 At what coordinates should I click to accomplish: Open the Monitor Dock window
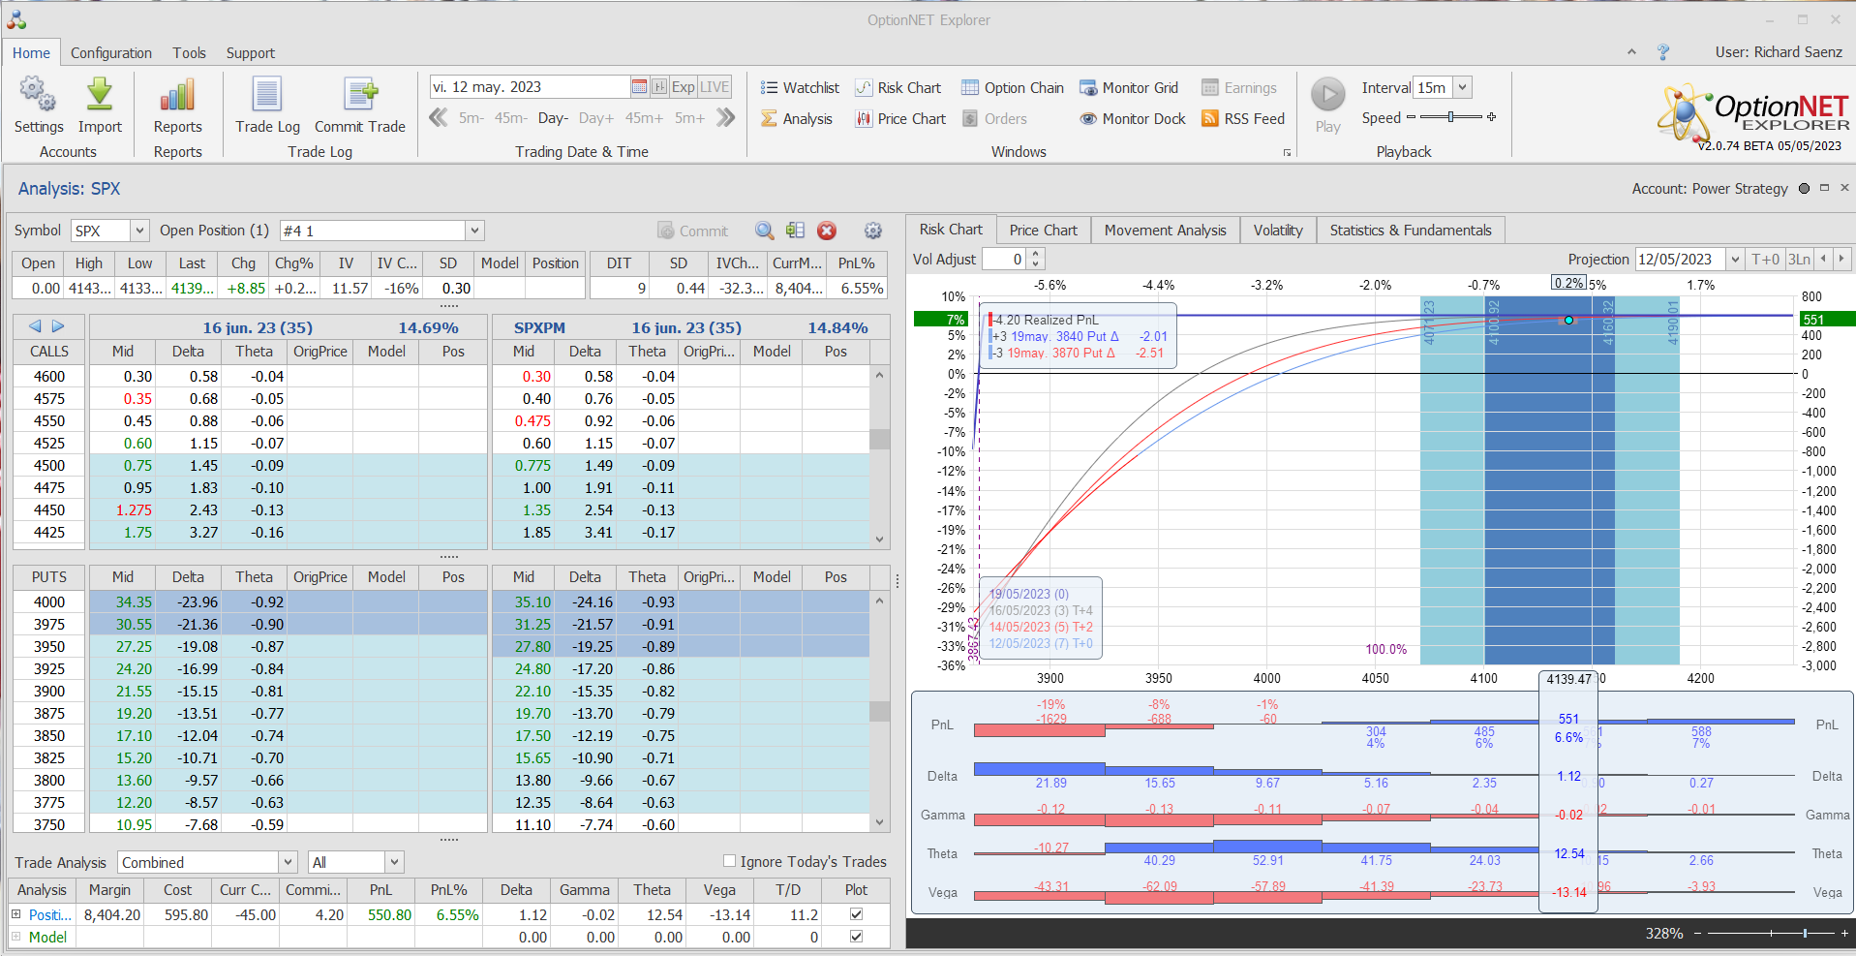[x=1133, y=119]
